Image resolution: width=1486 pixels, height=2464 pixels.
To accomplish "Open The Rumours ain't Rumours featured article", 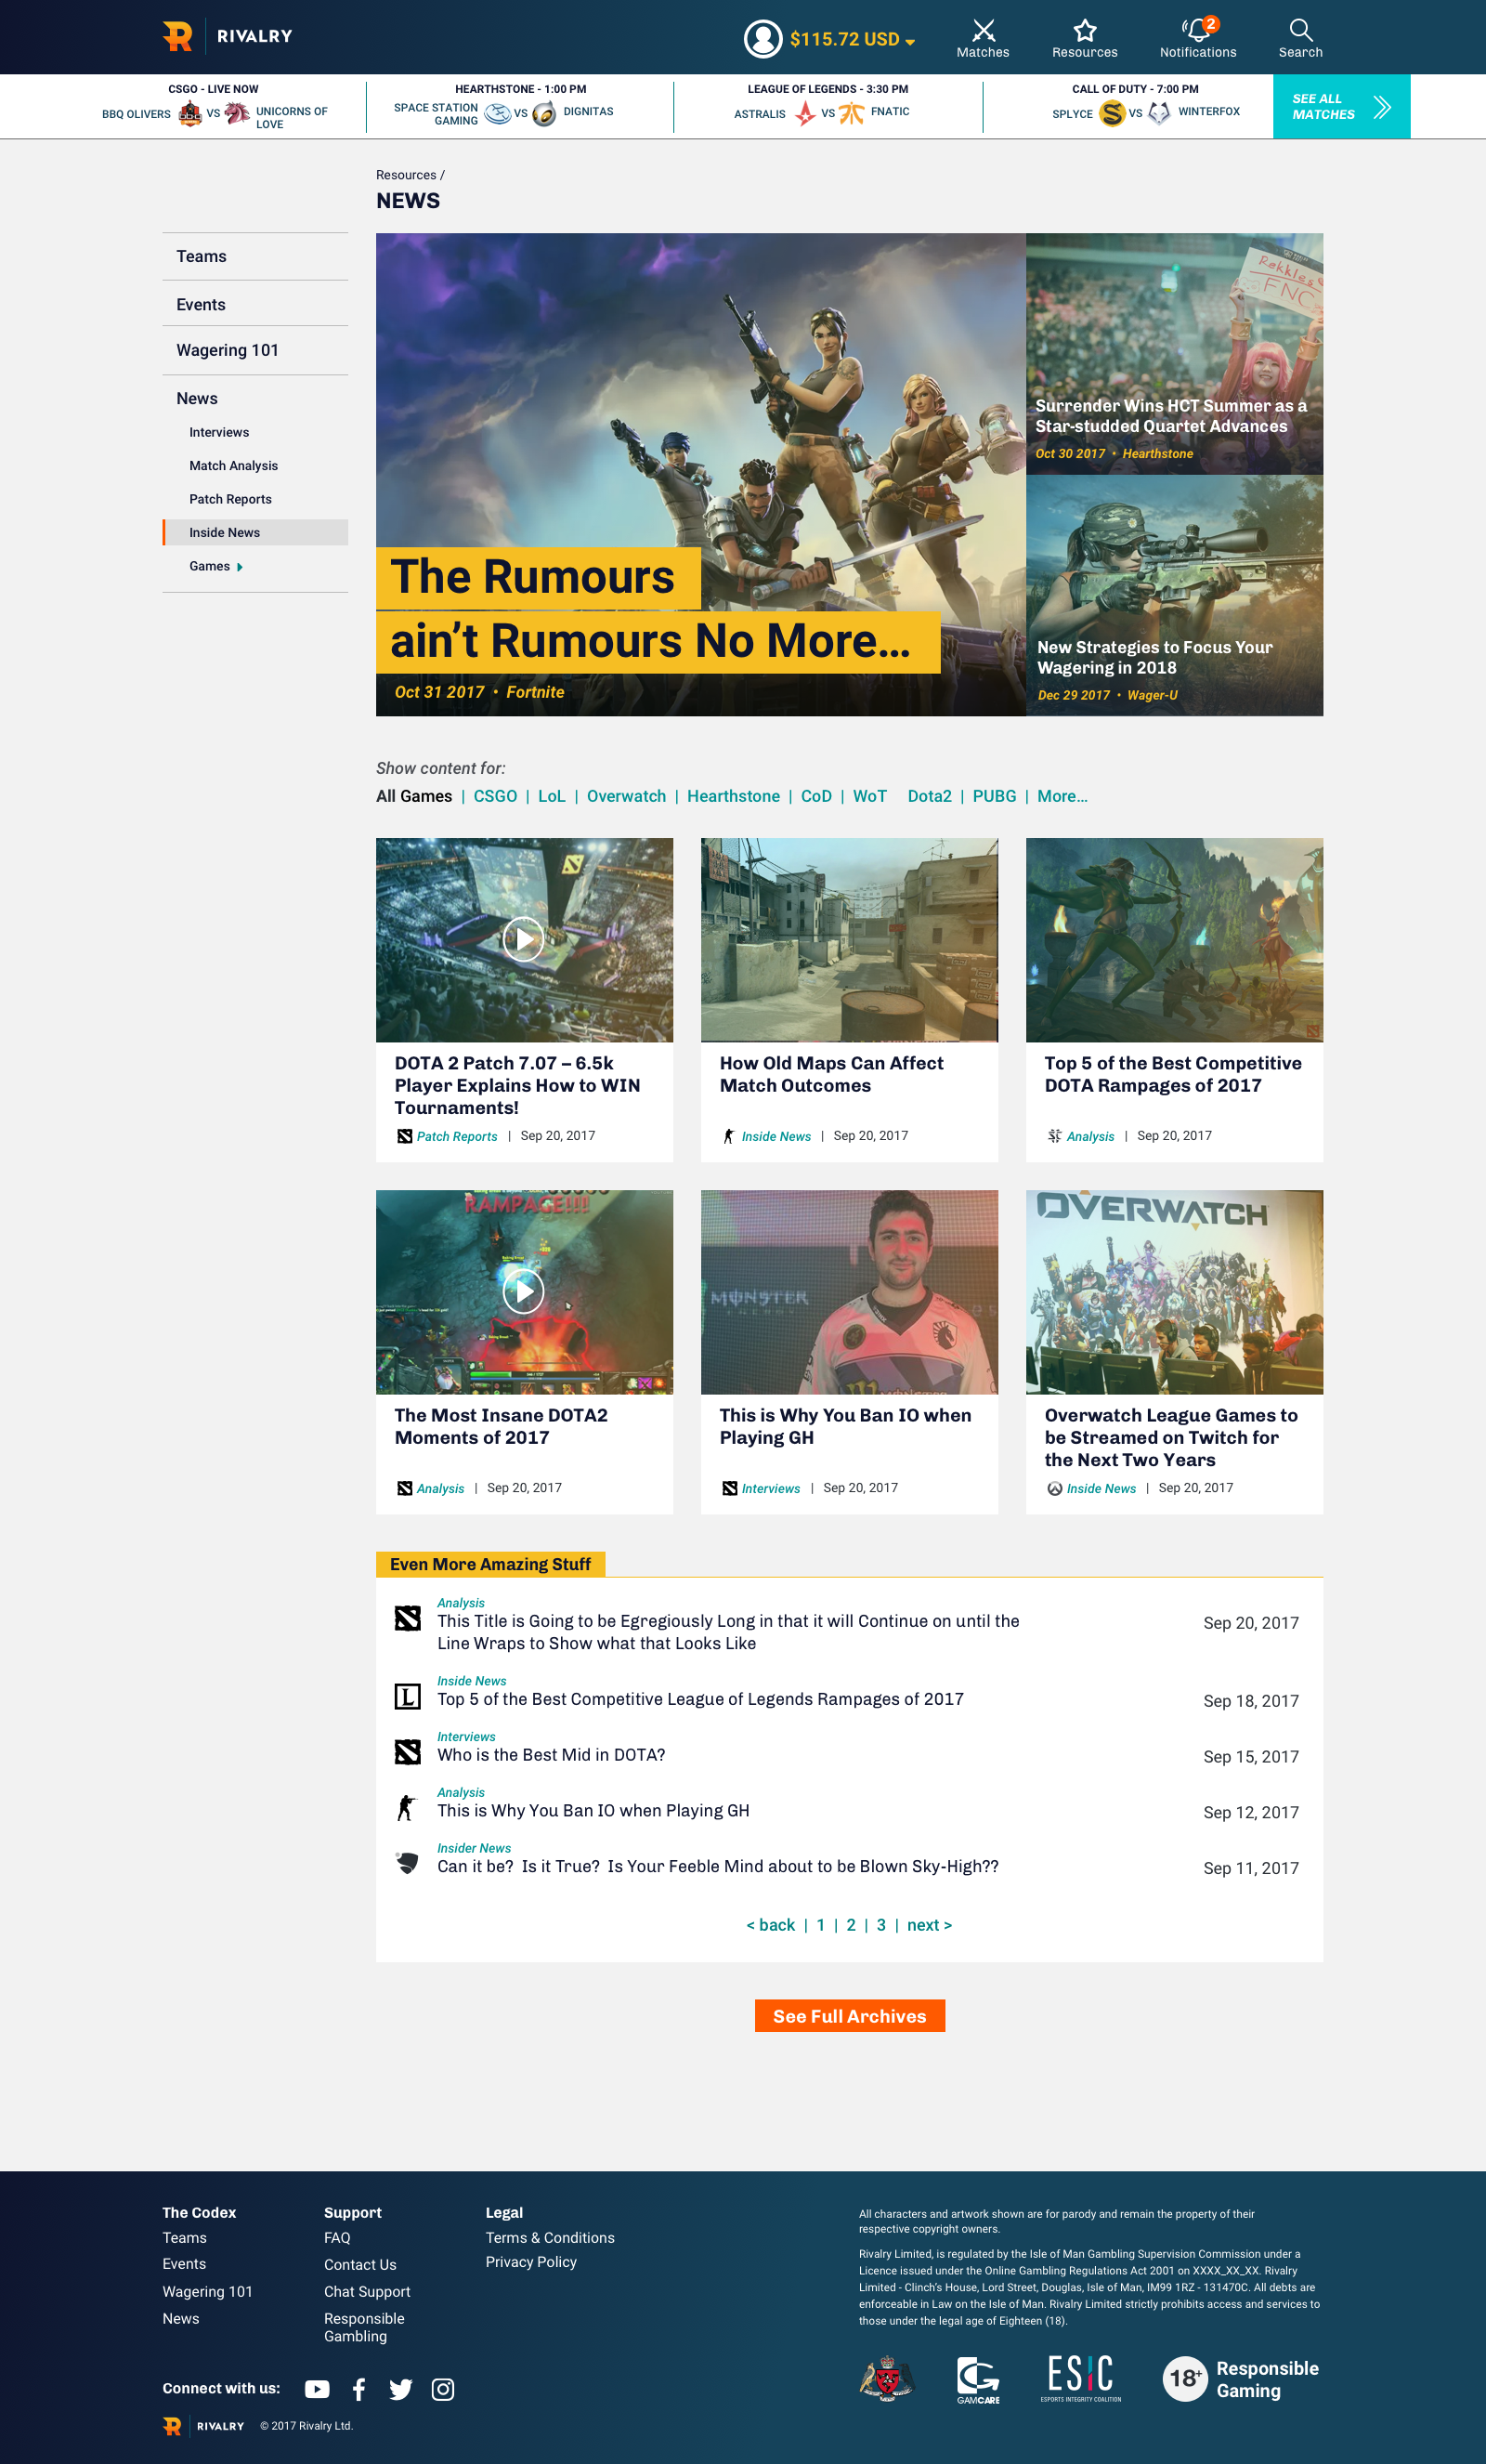I will 700,474.
